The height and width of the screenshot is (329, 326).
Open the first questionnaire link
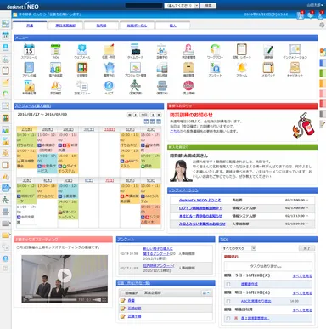[x=158, y=251]
